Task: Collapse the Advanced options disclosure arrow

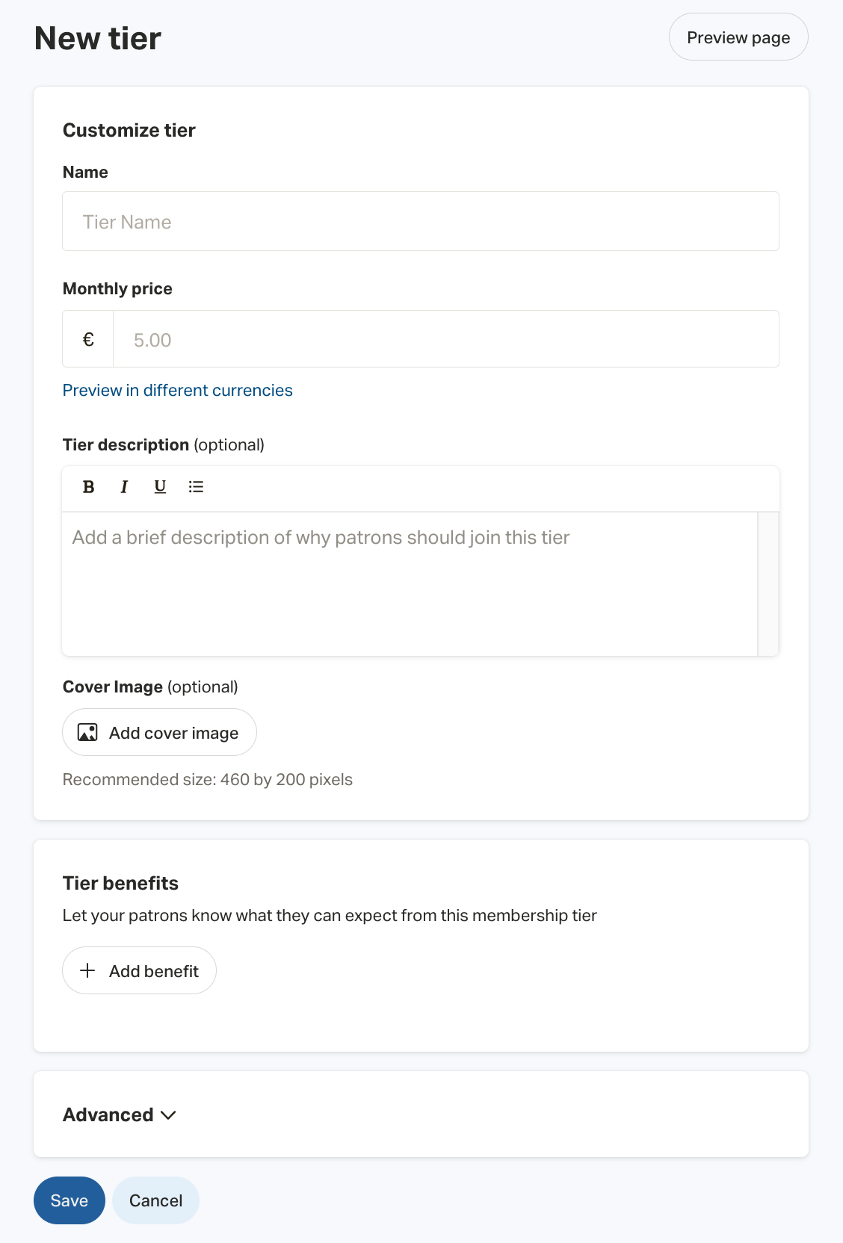Action: click(x=168, y=1115)
